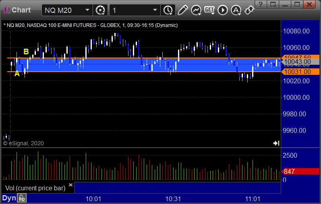Click the 2500 volume axis label

click(x=290, y=155)
